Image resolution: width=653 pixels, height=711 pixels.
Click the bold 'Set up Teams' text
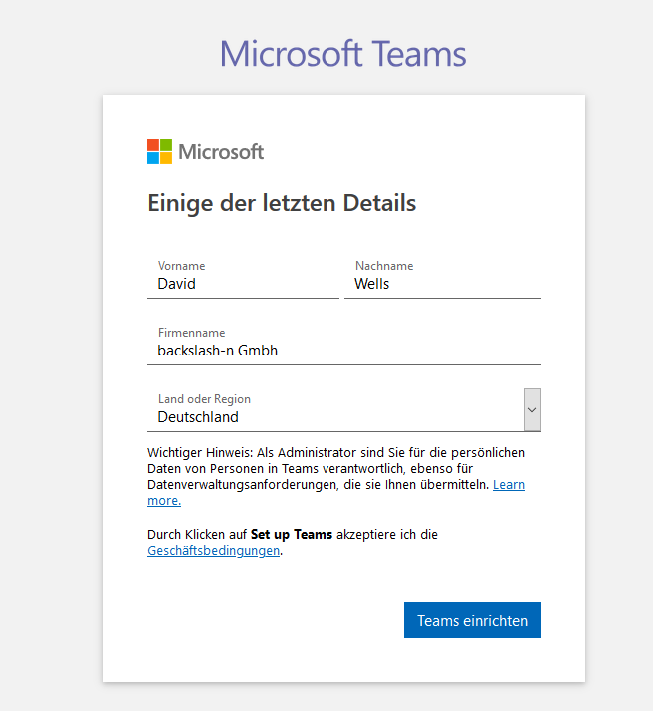click(x=291, y=534)
